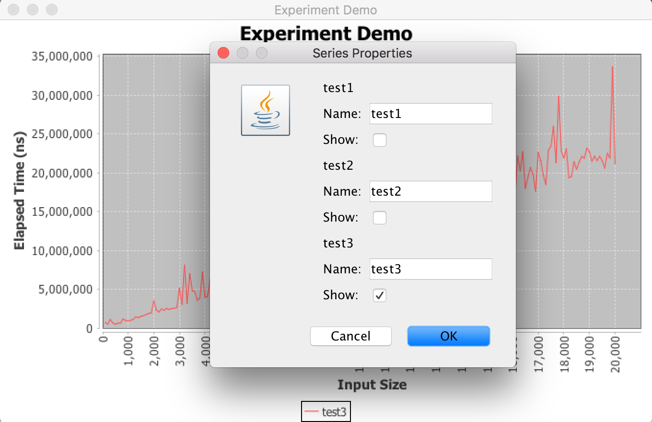652x422 pixels.
Task: Click the 5,000,000 y-axis tick label
Action: tap(65, 290)
